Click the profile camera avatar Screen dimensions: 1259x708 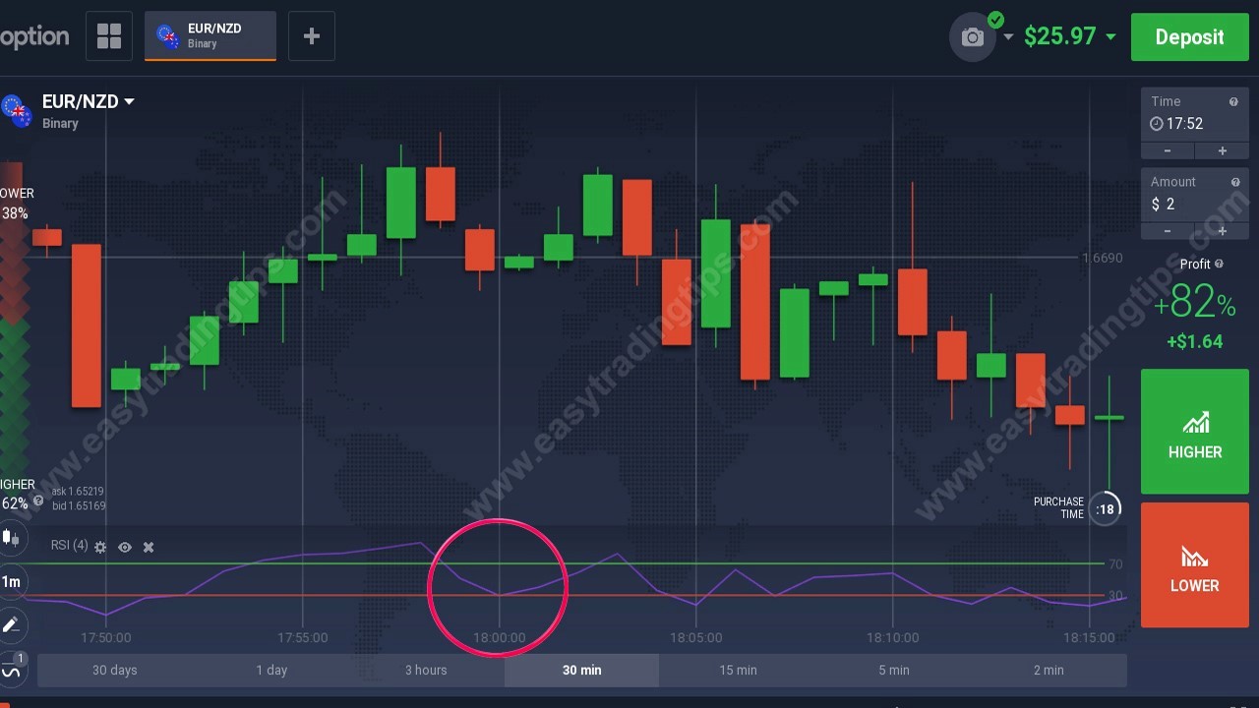[x=973, y=37]
